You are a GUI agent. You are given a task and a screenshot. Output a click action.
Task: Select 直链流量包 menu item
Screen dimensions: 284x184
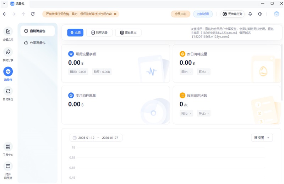(x=38, y=31)
